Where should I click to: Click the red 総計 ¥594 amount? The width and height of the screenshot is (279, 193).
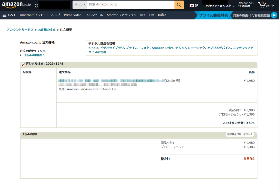click(x=249, y=159)
